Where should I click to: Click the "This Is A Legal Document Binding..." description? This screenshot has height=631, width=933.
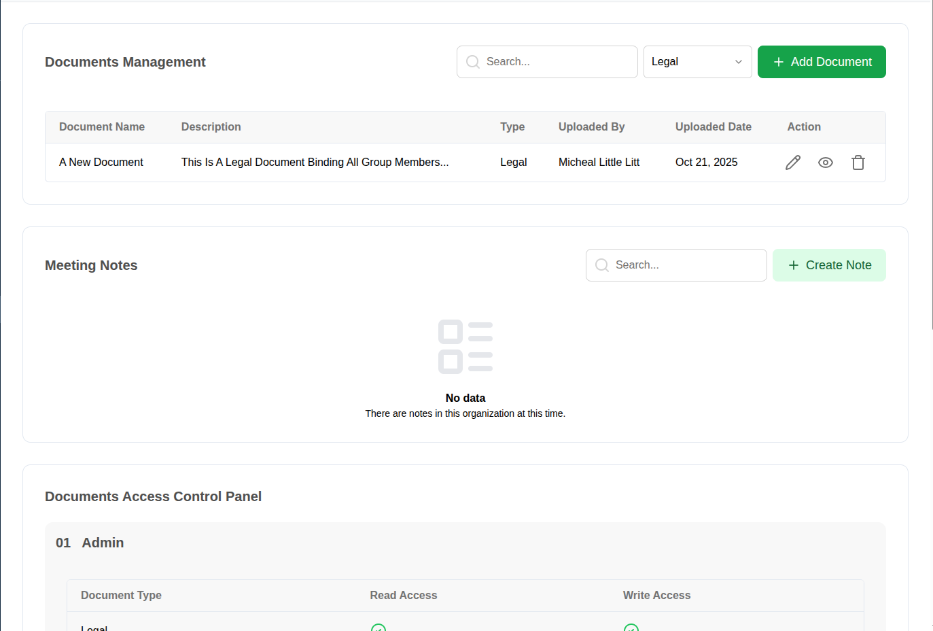[x=315, y=163]
